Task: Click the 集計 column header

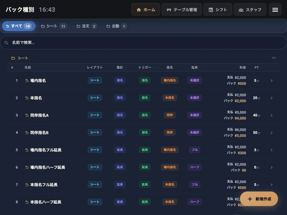Action: pyautogui.click(x=120, y=67)
